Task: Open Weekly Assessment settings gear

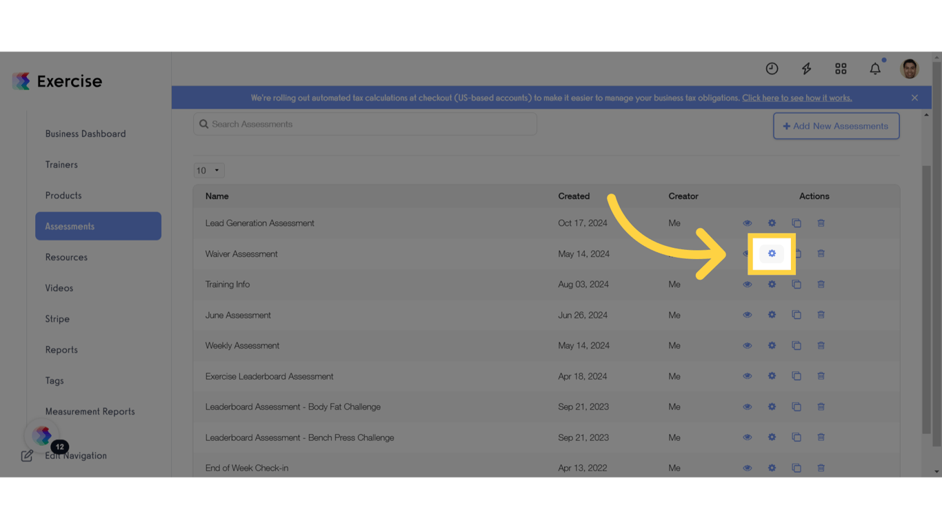Action: click(x=772, y=346)
